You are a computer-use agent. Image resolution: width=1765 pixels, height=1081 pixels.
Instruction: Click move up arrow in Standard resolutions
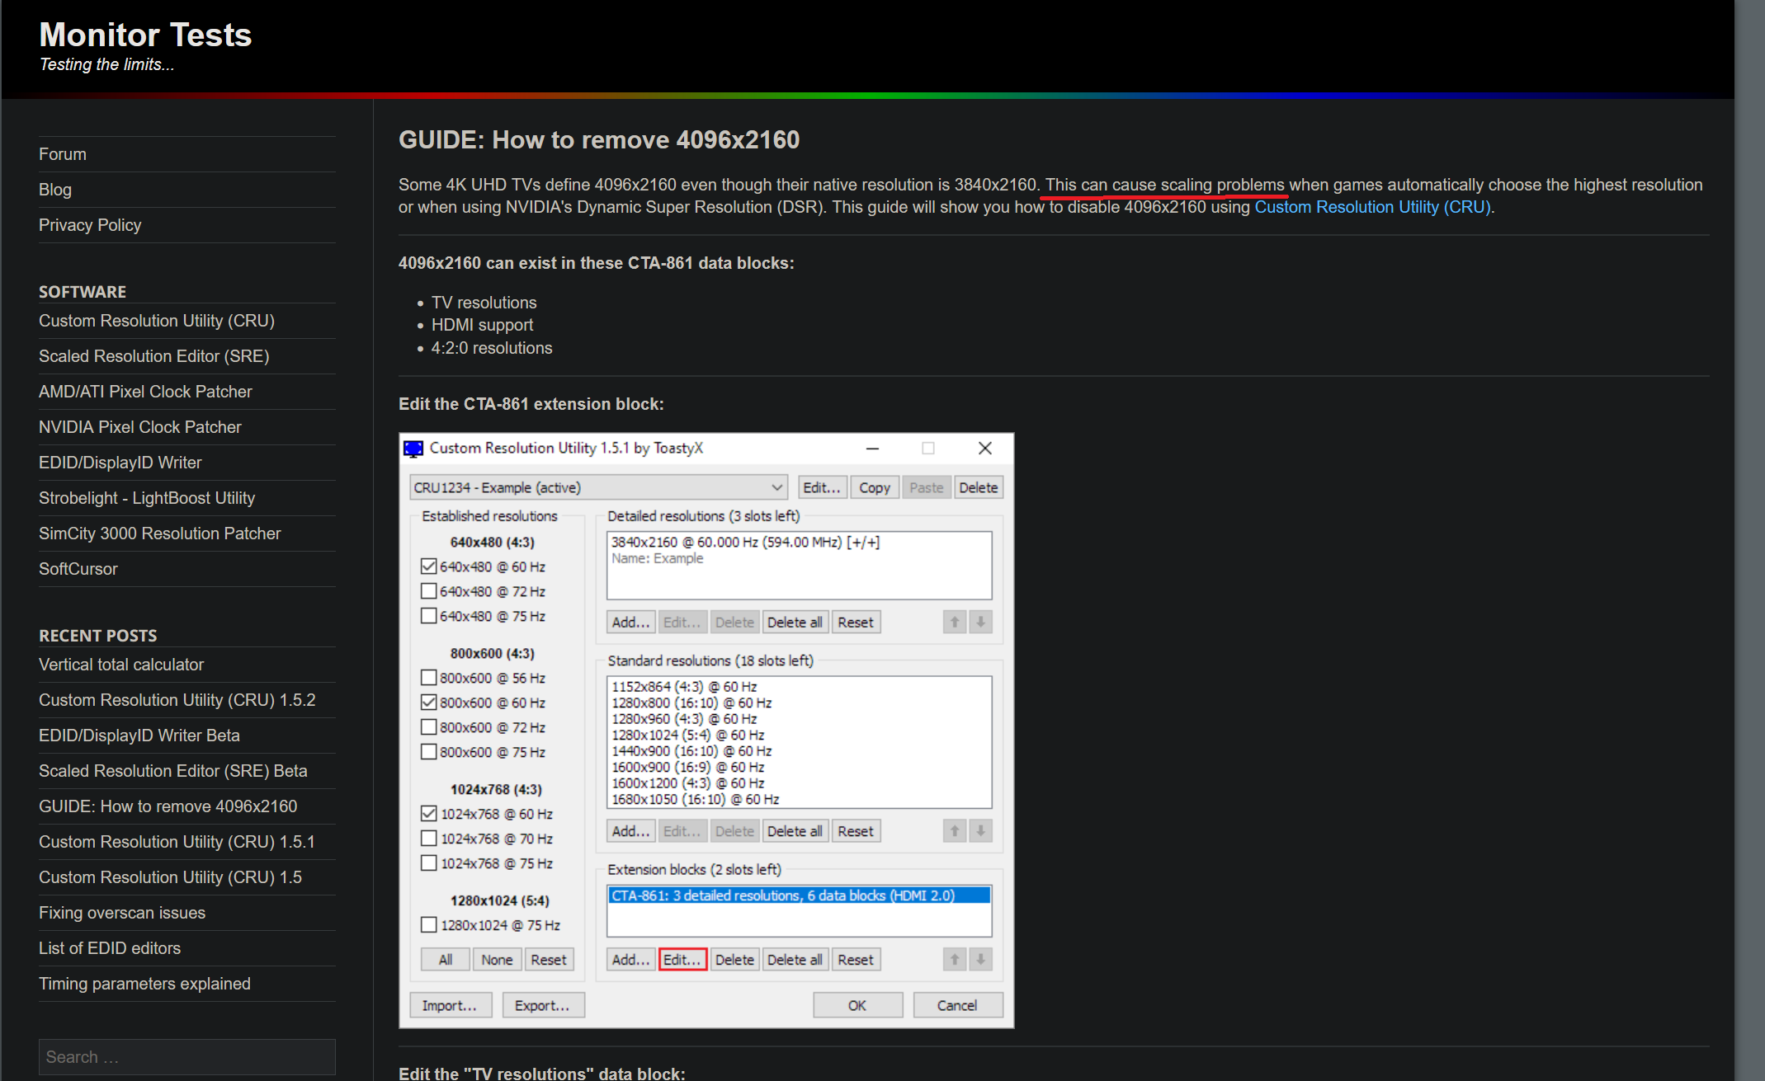click(955, 831)
